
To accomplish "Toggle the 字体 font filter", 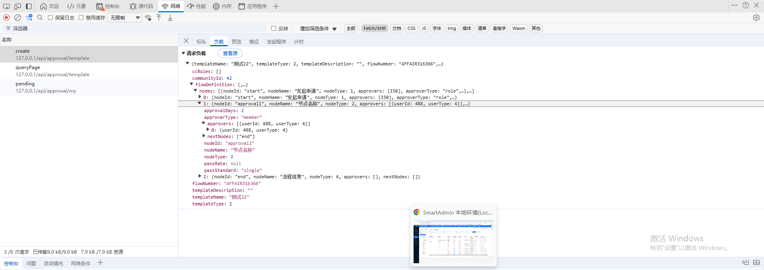I will (x=437, y=28).
